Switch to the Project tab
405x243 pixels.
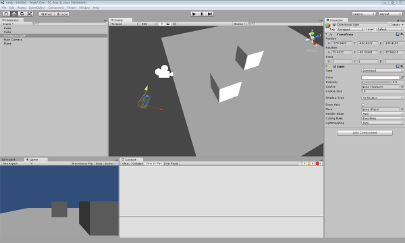(x=9, y=159)
